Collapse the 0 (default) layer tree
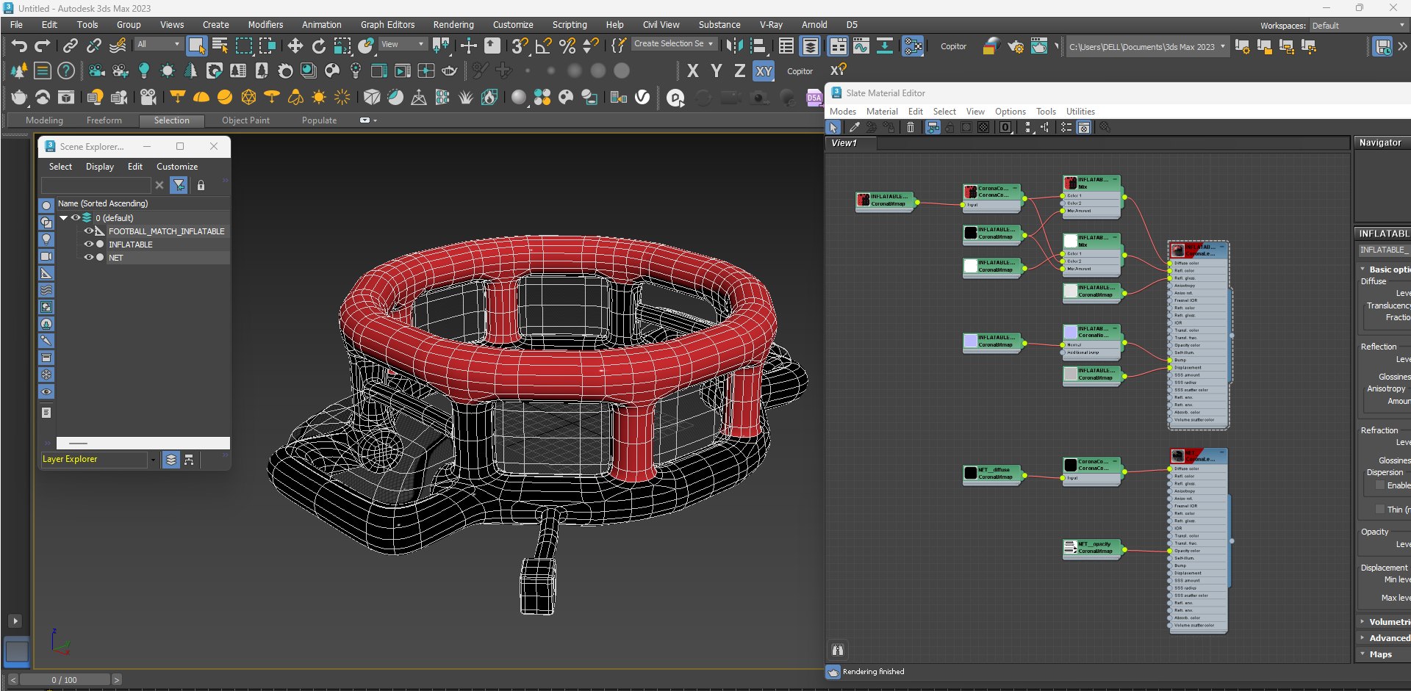 pyautogui.click(x=64, y=218)
